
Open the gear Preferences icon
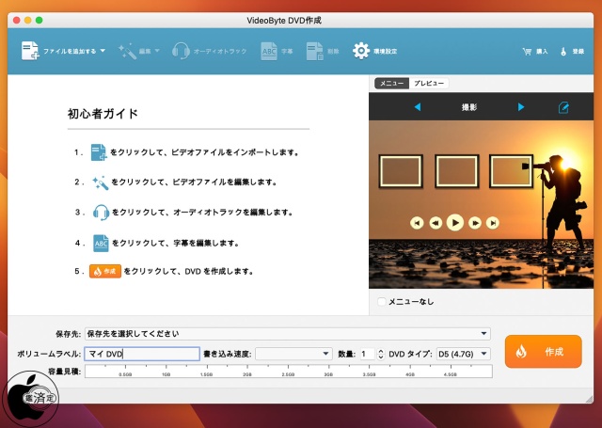click(x=361, y=51)
